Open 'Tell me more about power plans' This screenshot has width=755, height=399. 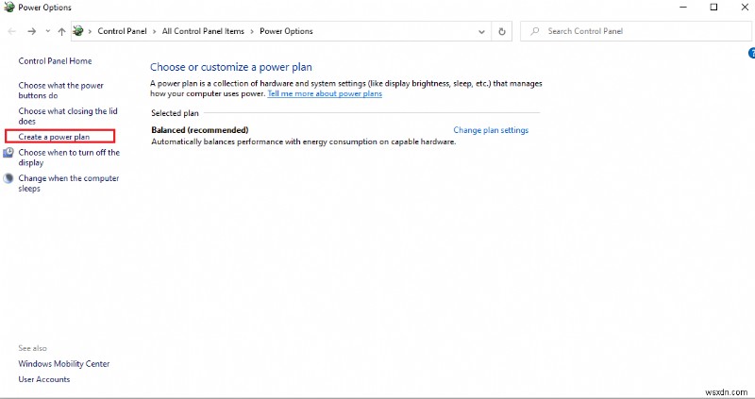pyautogui.click(x=325, y=94)
